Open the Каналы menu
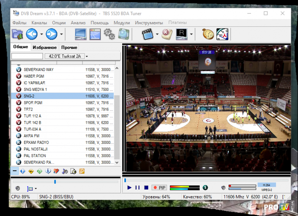The width and height of the screenshot is (298, 216). (x=39, y=23)
